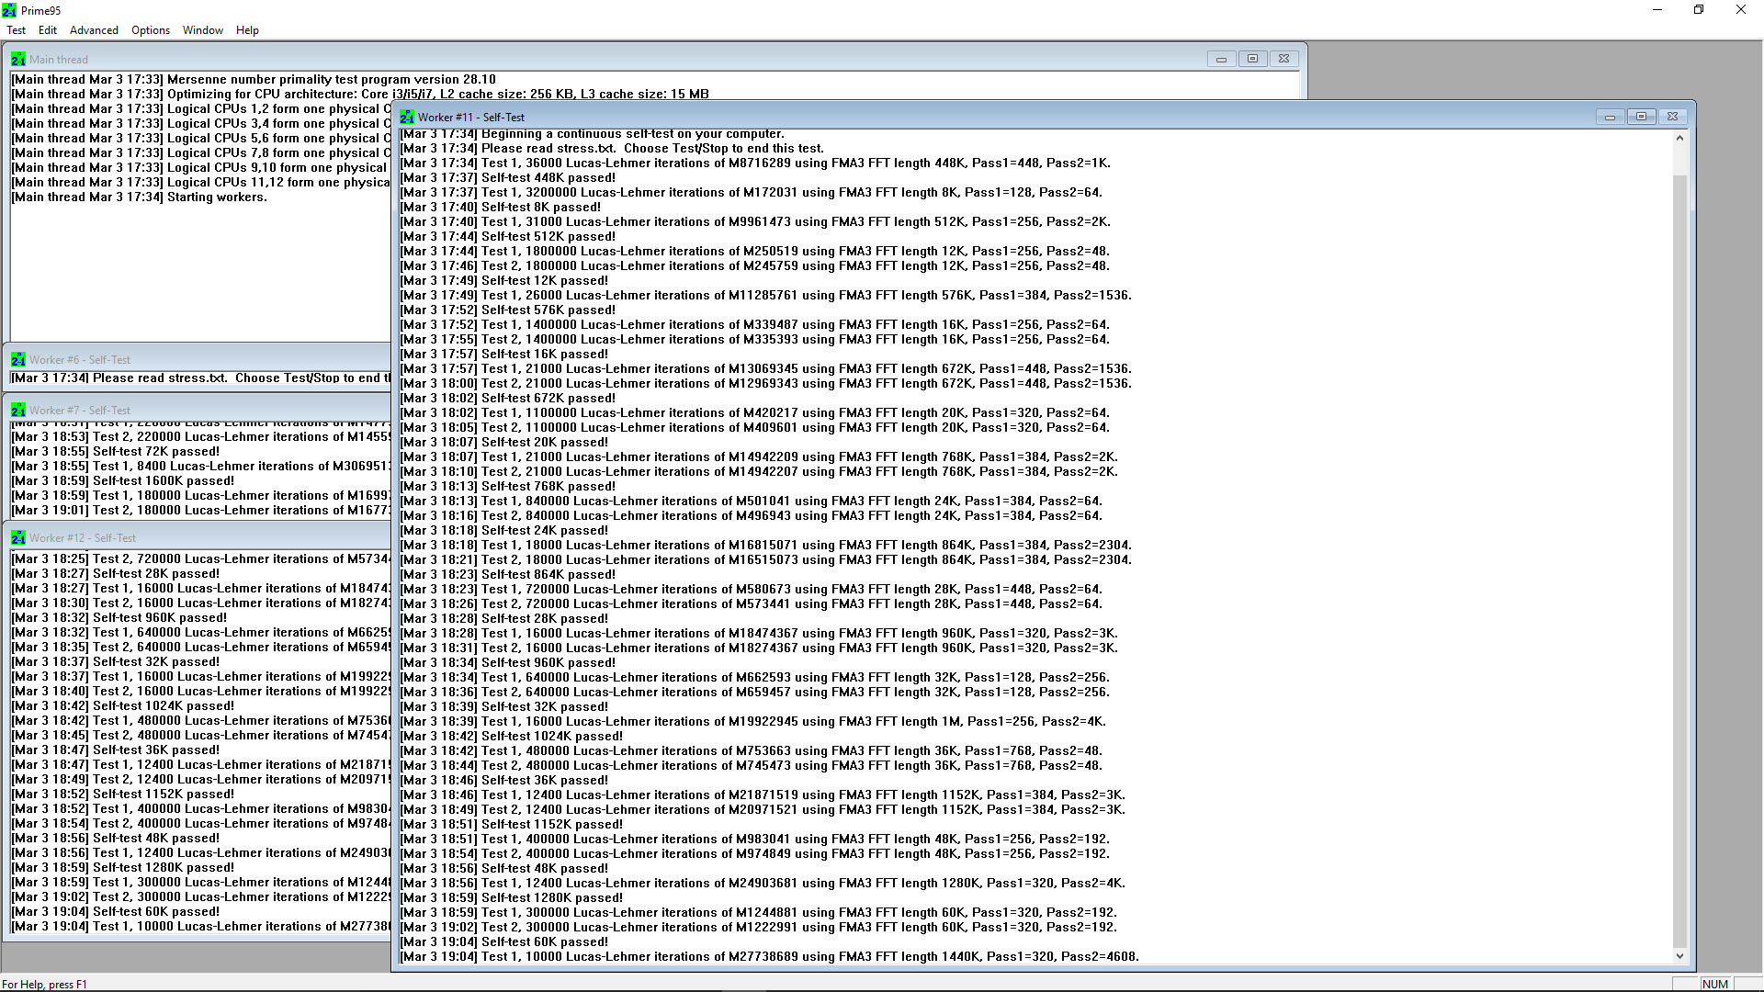
Task: Open the Edit menu
Action: [x=48, y=30]
